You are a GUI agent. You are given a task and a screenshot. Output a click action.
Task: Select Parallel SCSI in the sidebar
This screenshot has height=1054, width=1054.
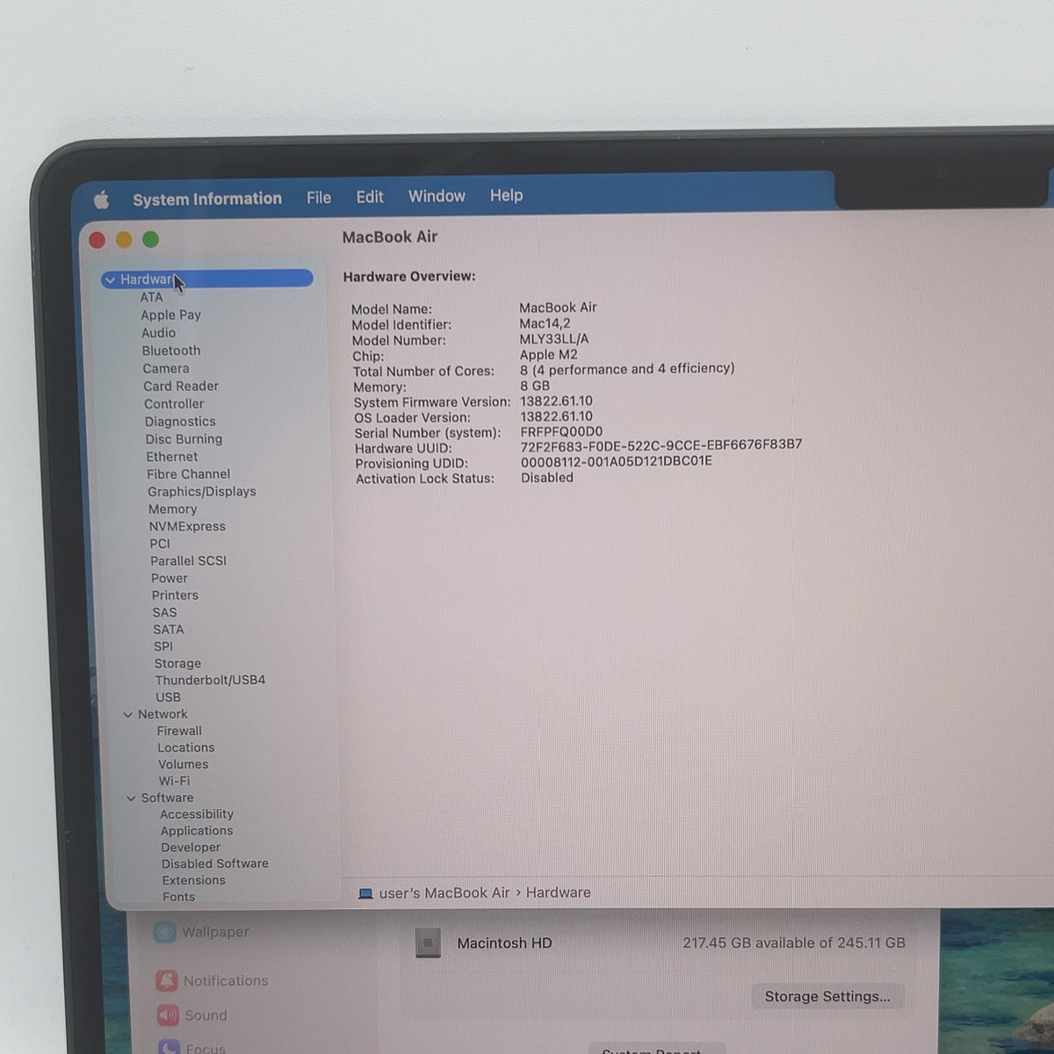click(x=188, y=561)
